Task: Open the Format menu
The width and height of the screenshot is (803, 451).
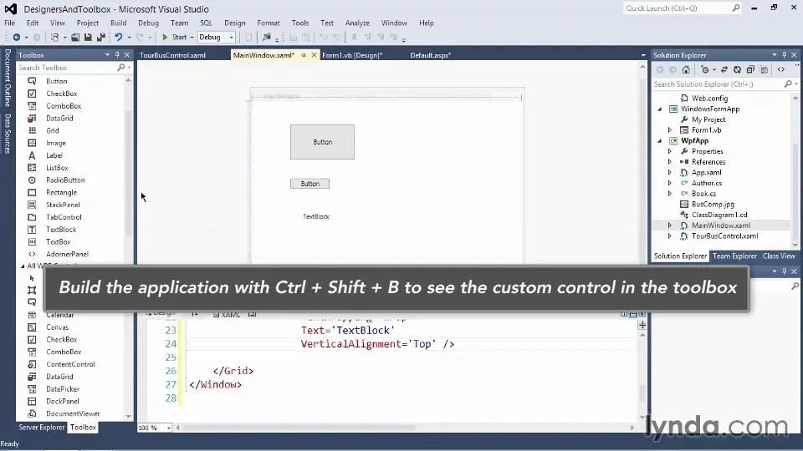Action: point(269,23)
